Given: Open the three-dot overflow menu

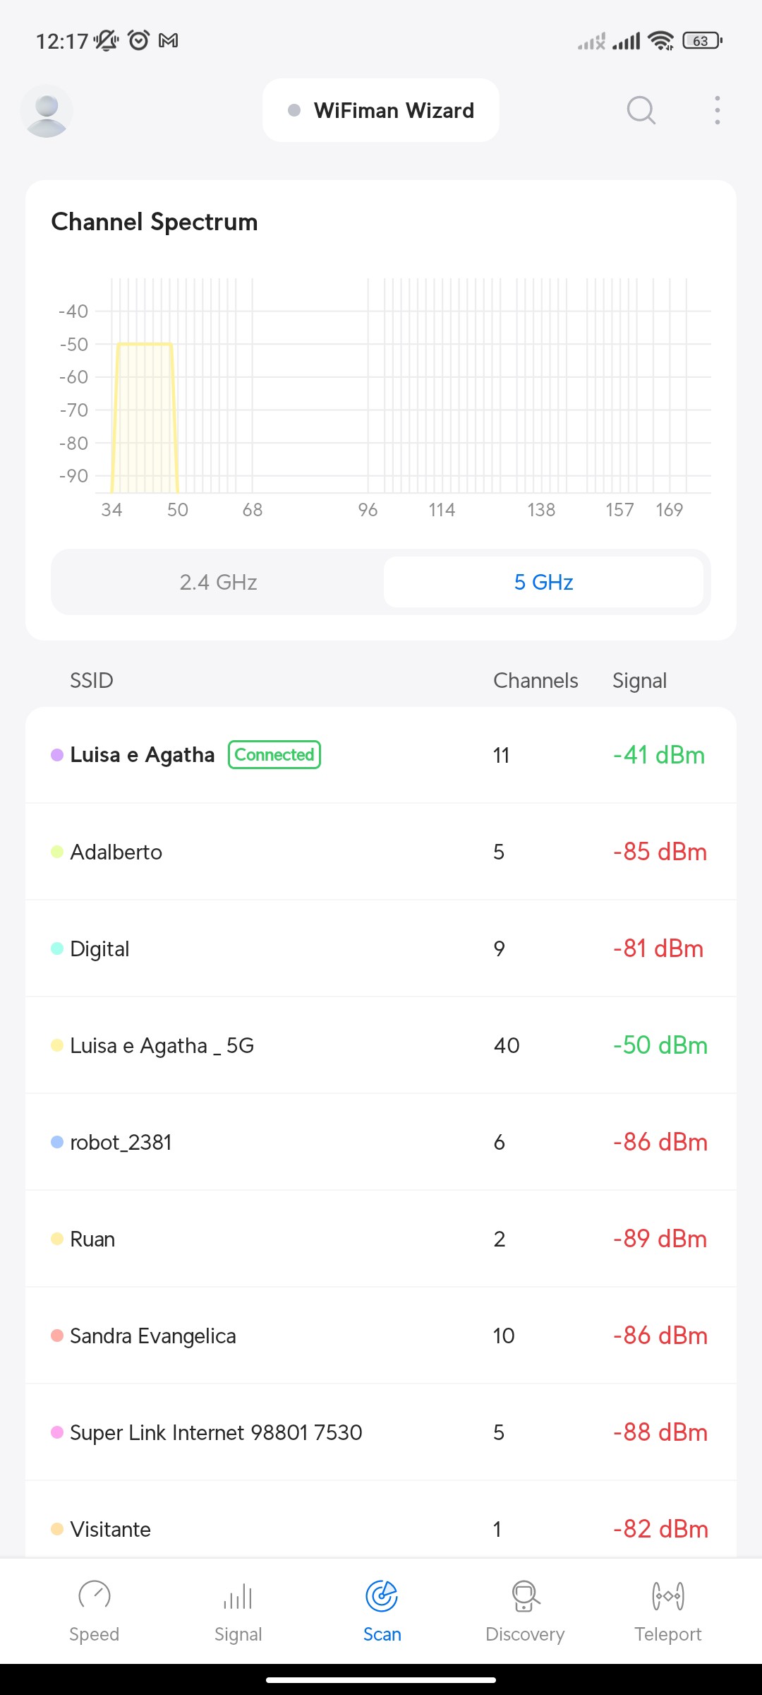Looking at the screenshot, I should [717, 110].
